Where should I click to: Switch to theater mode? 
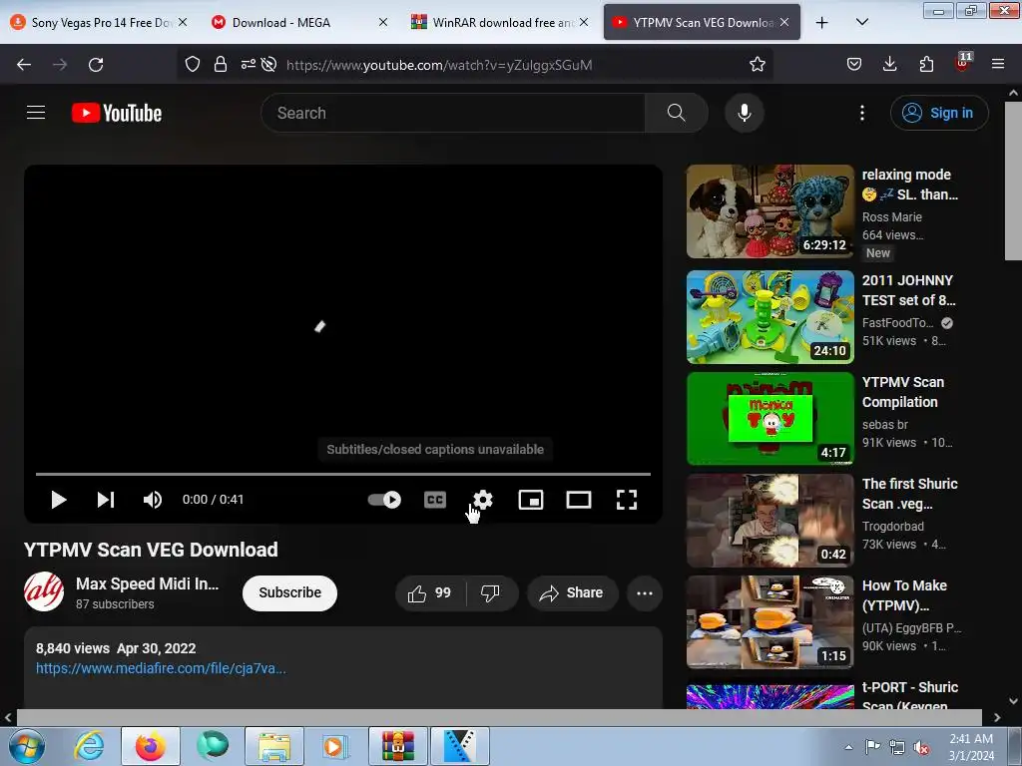tap(579, 500)
